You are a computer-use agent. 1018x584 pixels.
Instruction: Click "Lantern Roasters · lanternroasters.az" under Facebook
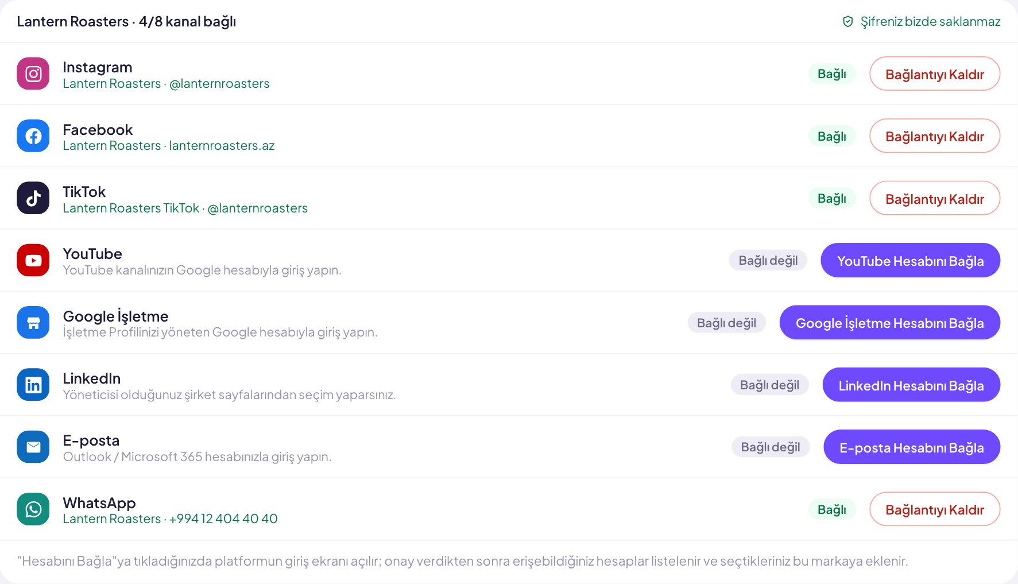pyautogui.click(x=169, y=146)
